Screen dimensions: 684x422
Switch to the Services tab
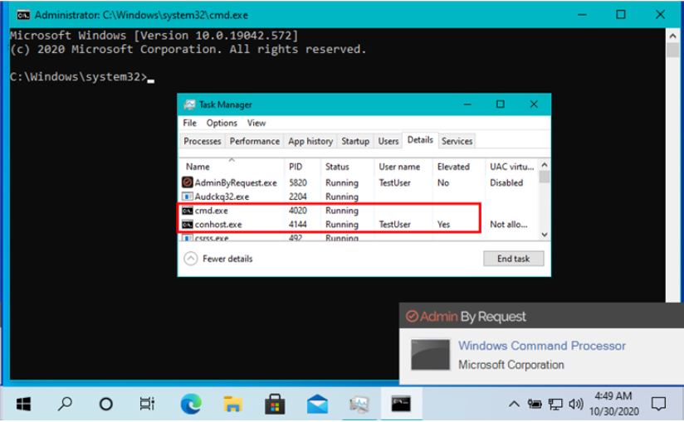457,141
